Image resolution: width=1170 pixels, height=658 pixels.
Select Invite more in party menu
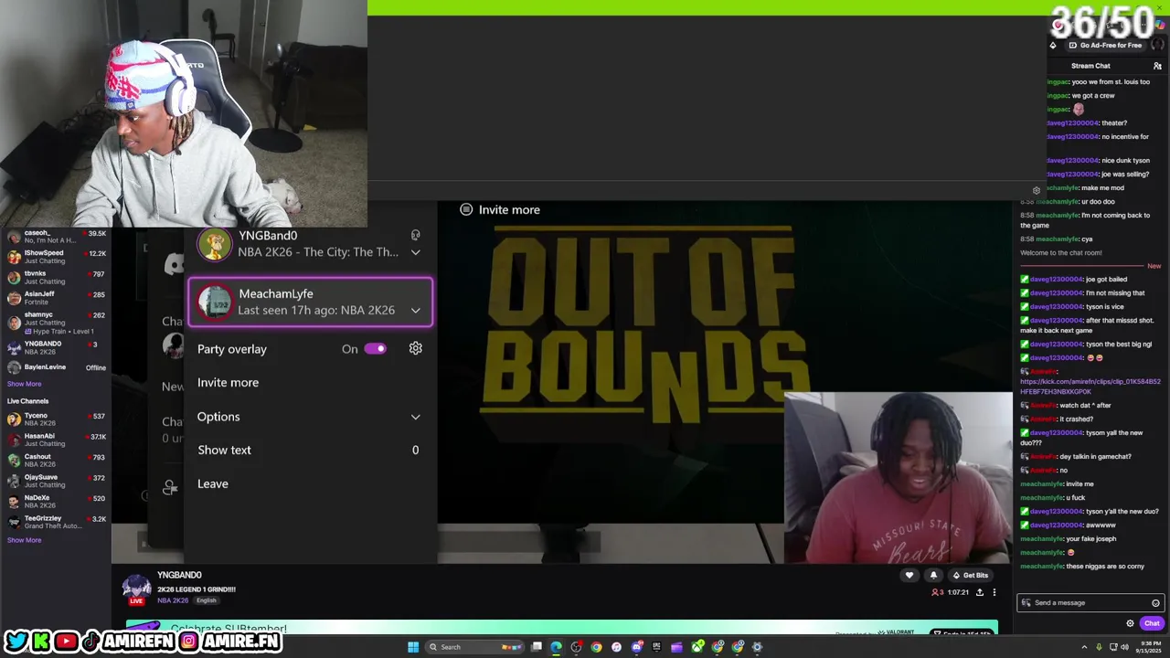point(309,382)
